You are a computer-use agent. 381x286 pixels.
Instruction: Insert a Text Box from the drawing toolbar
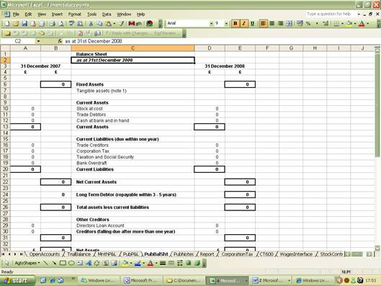(x=80, y=263)
